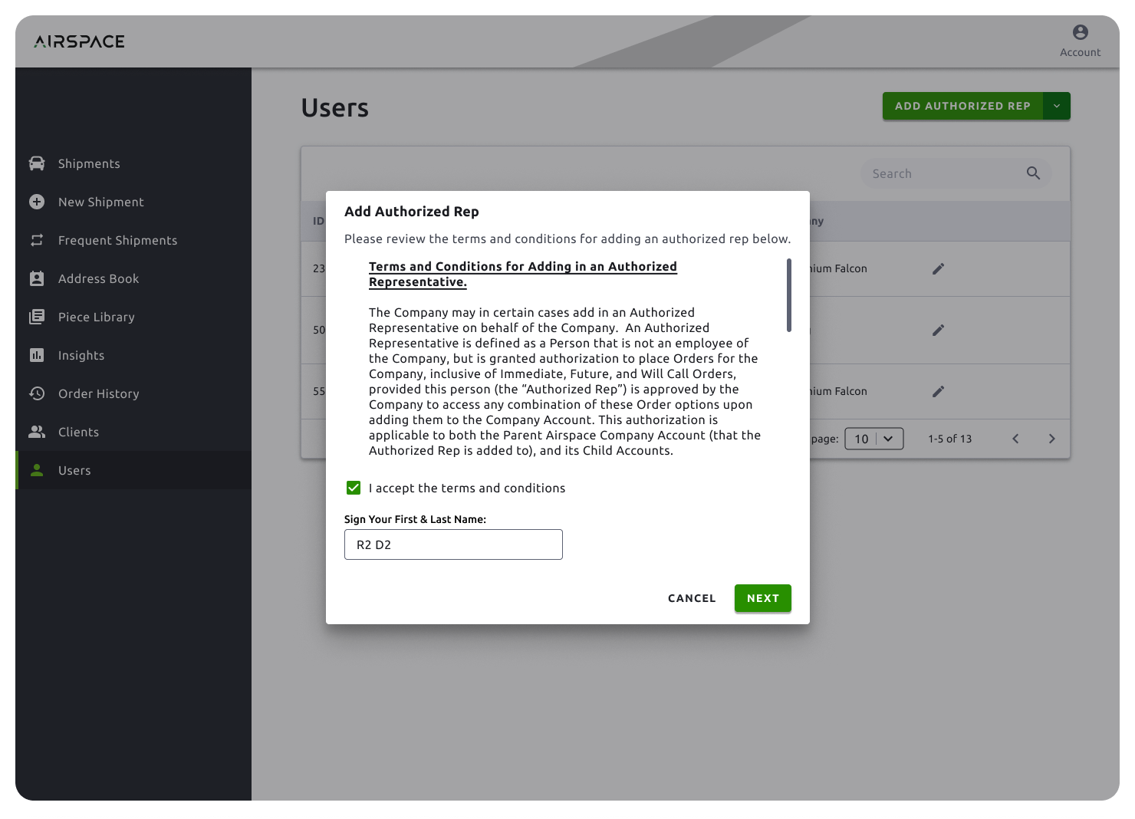This screenshot has width=1135, height=819.
Task: Click the search magnifier icon
Action: pyautogui.click(x=1033, y=173)
